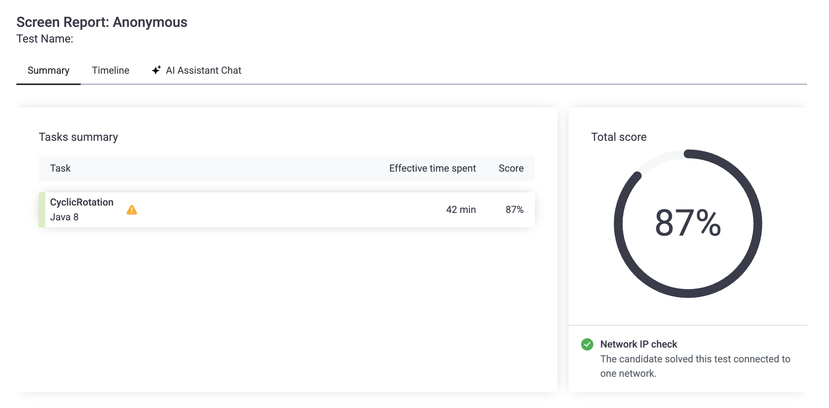
Task: Click the Effective time spent header
Action: point(432,169)
